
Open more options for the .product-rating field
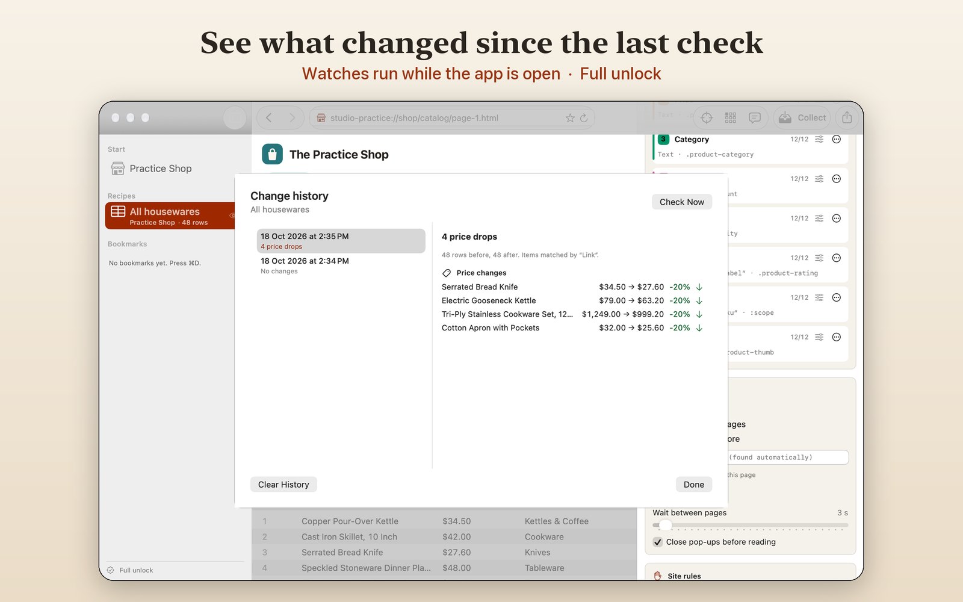pyautogui.click(x=837, y=258)
